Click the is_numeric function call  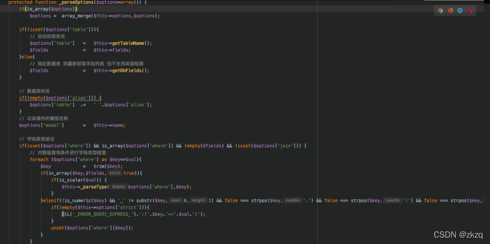(78, 200)
